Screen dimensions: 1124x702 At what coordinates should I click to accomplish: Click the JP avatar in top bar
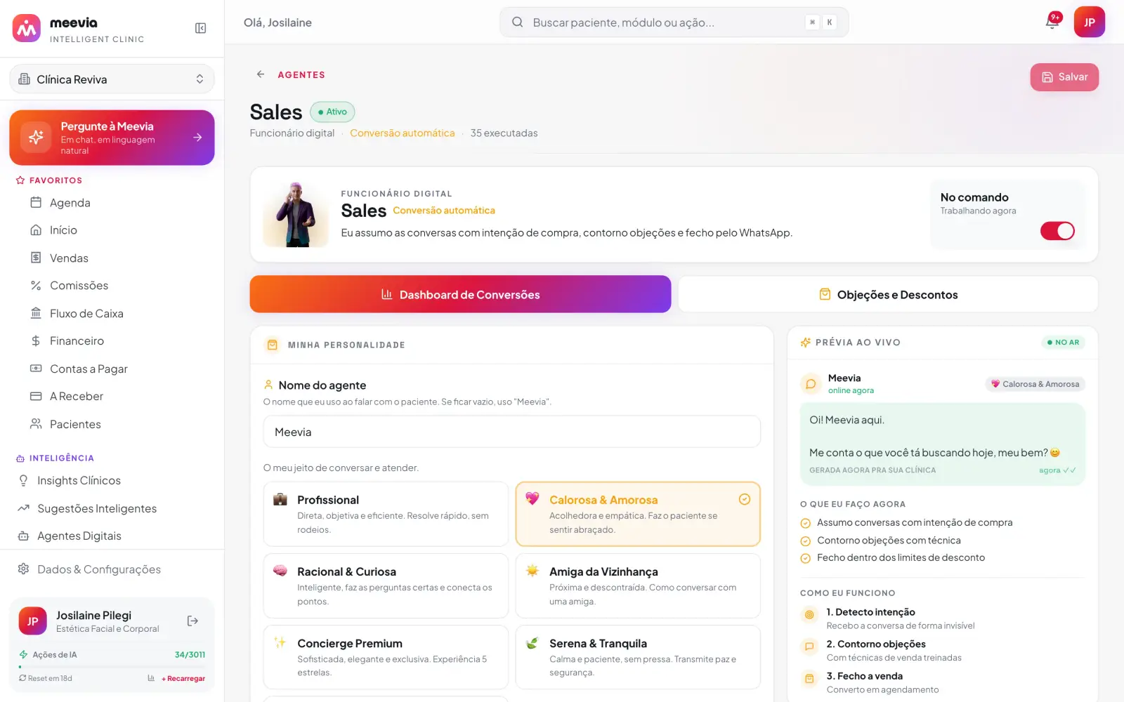pyautogui.click(x=1089, y=22)
